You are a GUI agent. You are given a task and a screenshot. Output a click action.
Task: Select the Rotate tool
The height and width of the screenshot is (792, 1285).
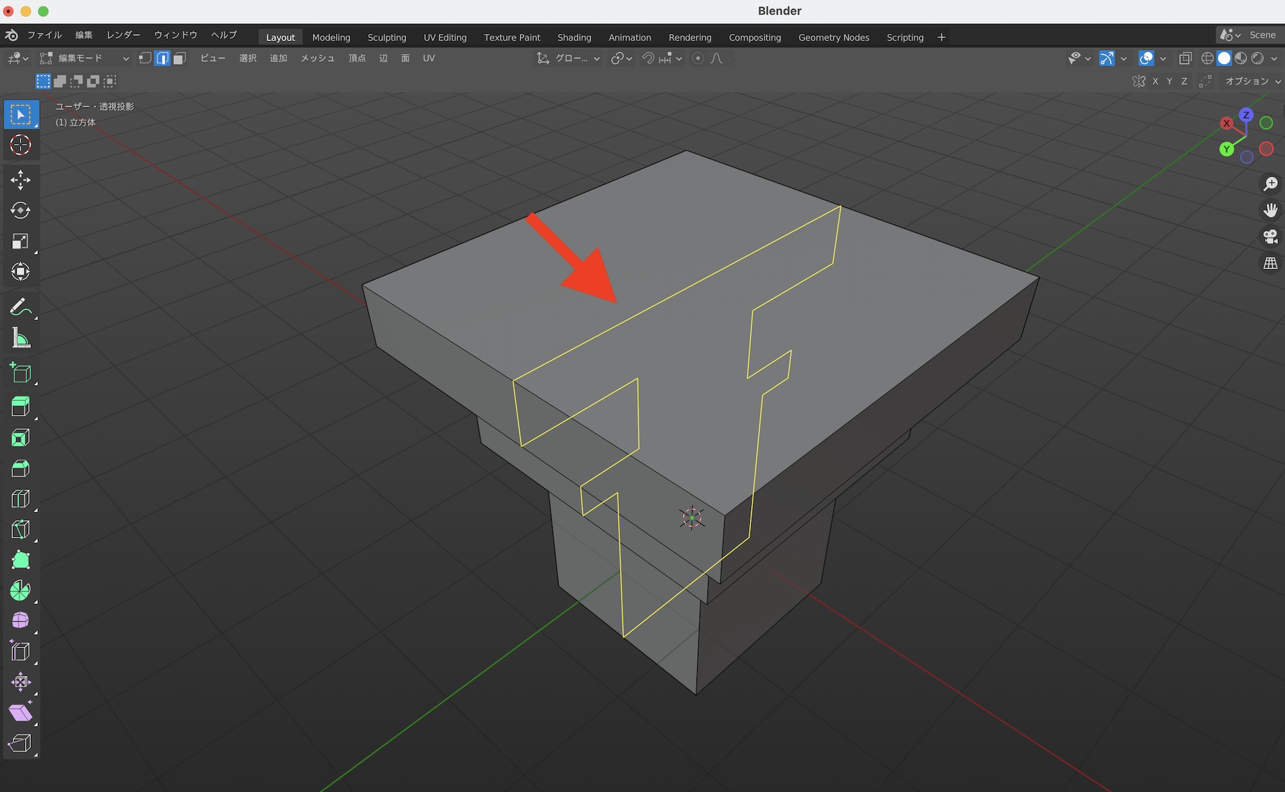tap(21, 211)
